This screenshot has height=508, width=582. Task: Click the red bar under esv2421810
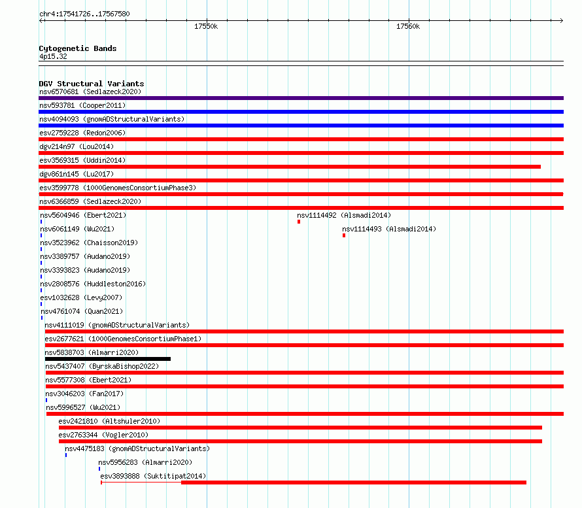[300, 428]
